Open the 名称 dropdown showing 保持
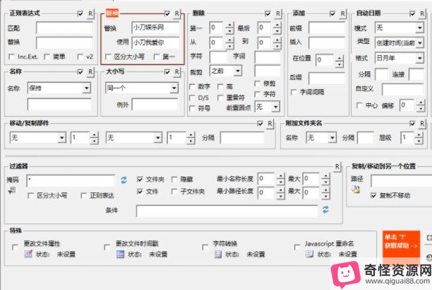432x290 pixels. click(85, 88)
